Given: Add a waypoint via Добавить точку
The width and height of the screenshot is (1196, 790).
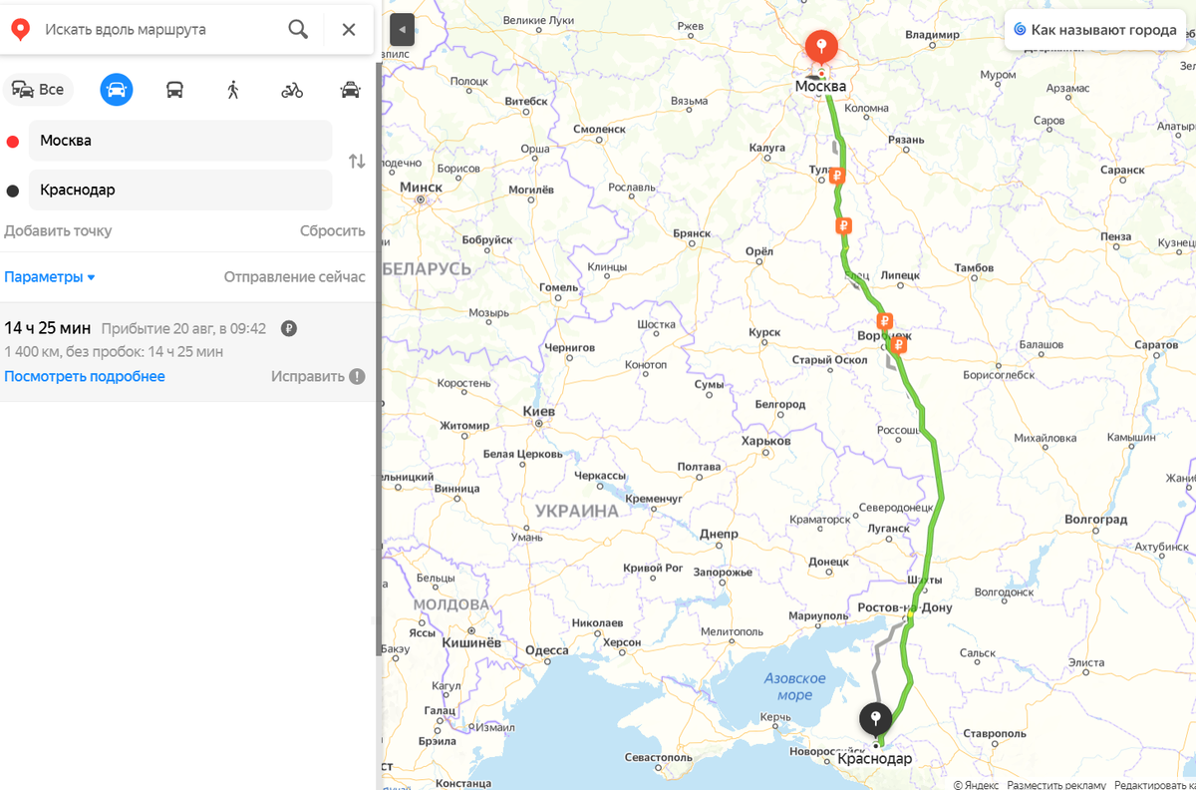Looking at the screenshot, I should pos(58,230).
